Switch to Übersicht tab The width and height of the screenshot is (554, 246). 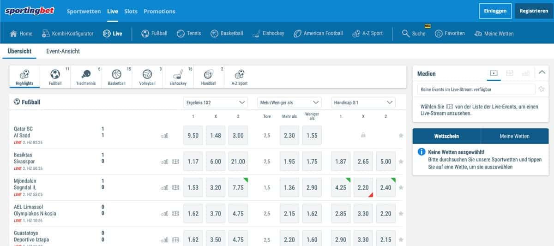point(20,51)
